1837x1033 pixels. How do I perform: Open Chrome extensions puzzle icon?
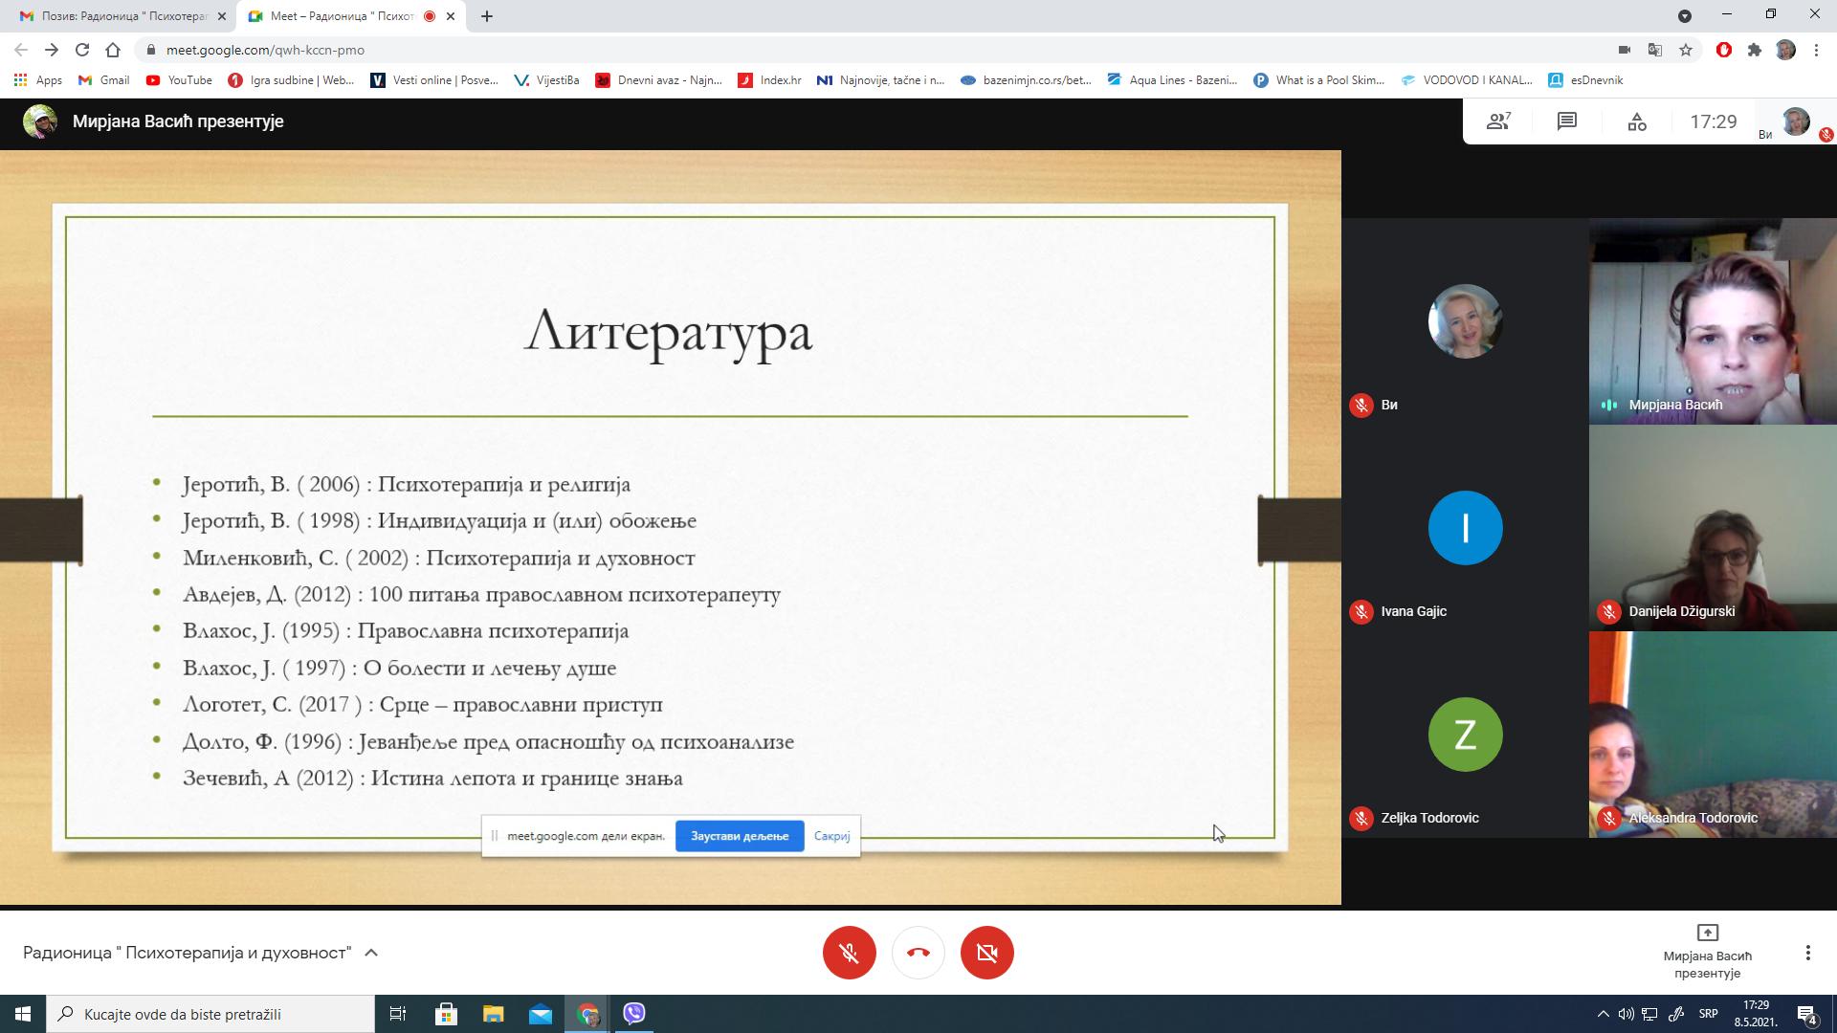click(1754, 50)
